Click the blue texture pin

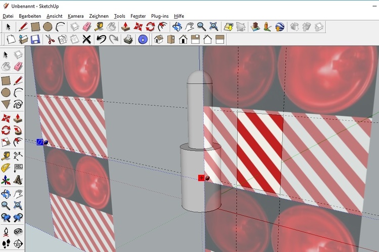pos(42,142)
